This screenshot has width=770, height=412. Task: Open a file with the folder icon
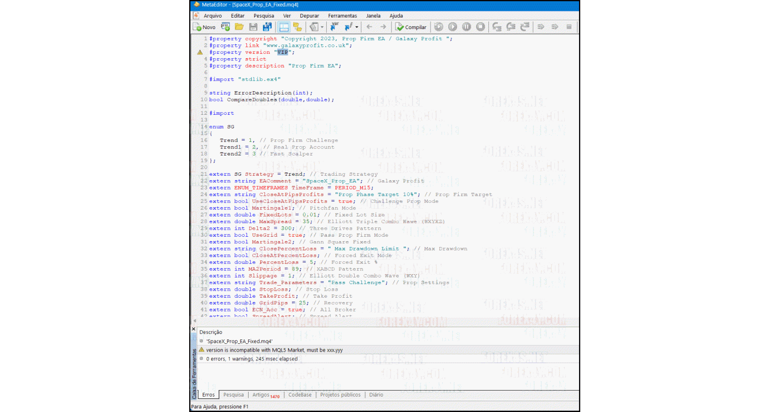coord(239,27)
